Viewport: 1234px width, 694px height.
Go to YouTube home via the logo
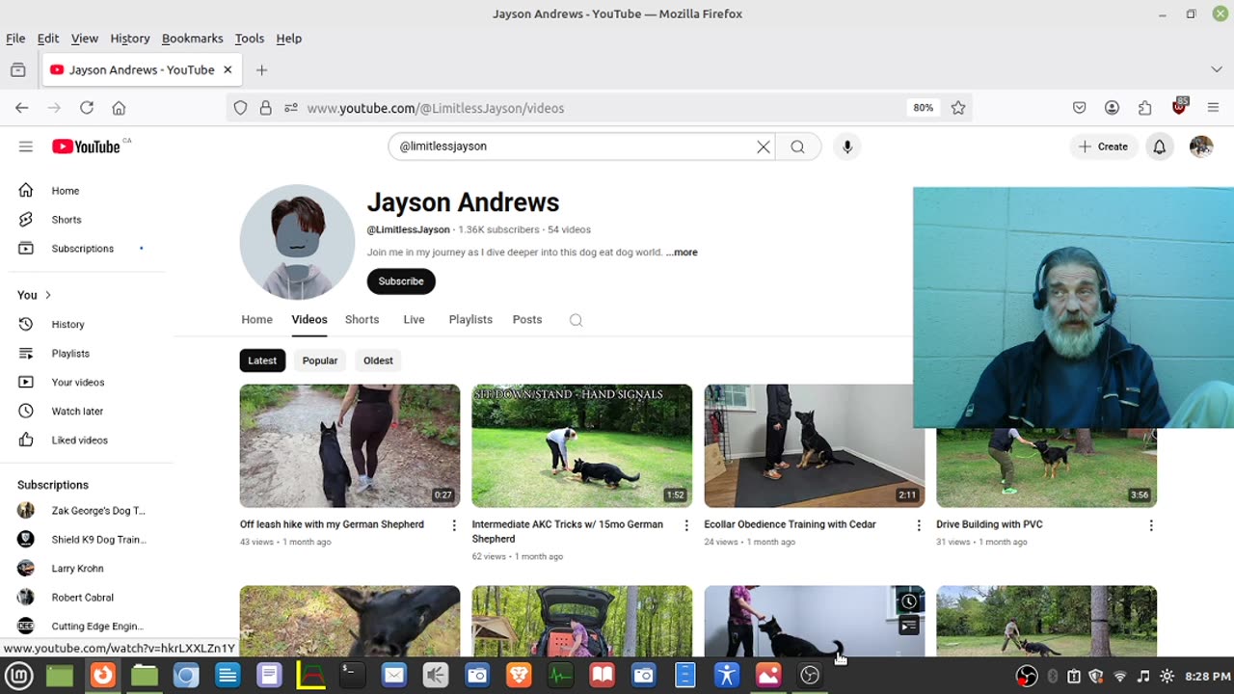pyautogui.click(x=87, y=147)
